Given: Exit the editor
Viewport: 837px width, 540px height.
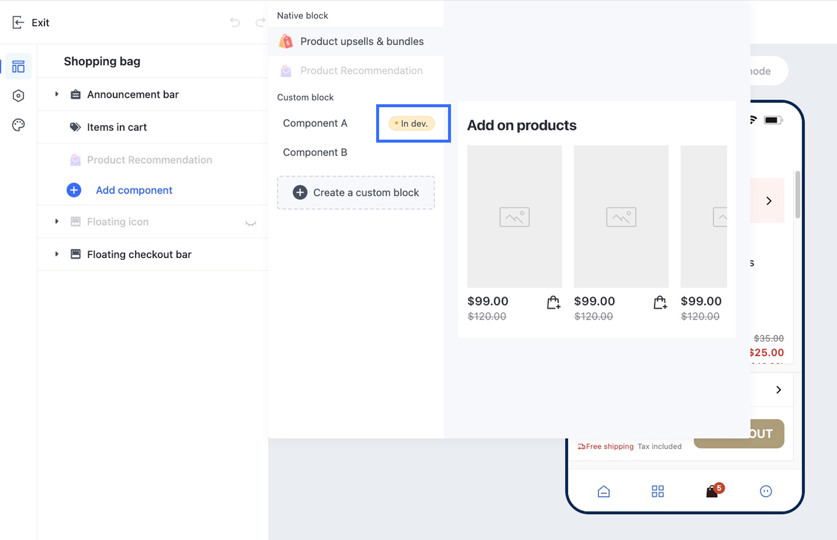Looking at the screenshot, I should (x=31, y=23).
